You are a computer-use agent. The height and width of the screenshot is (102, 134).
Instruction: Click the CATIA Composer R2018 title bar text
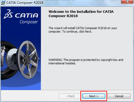pyautogui.click(x=25, y=3)
